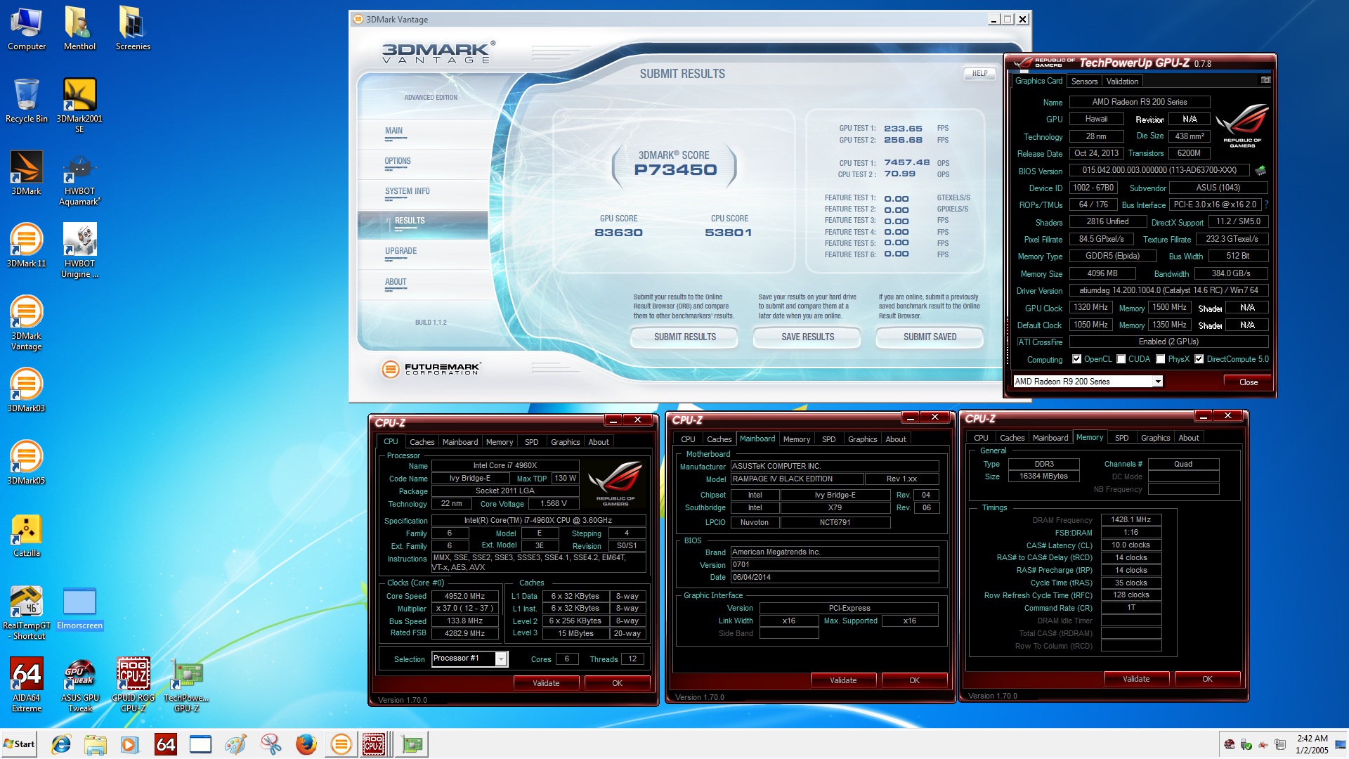Switch to the Sensors tab in GPU-Z

(1084, 82)
